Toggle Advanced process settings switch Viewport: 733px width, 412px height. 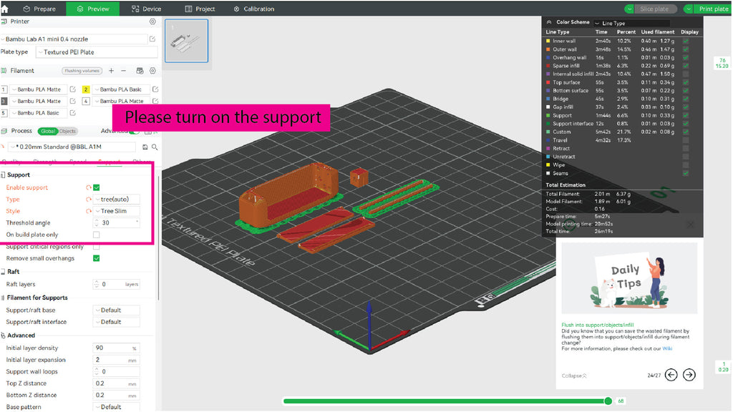(134, 132)
